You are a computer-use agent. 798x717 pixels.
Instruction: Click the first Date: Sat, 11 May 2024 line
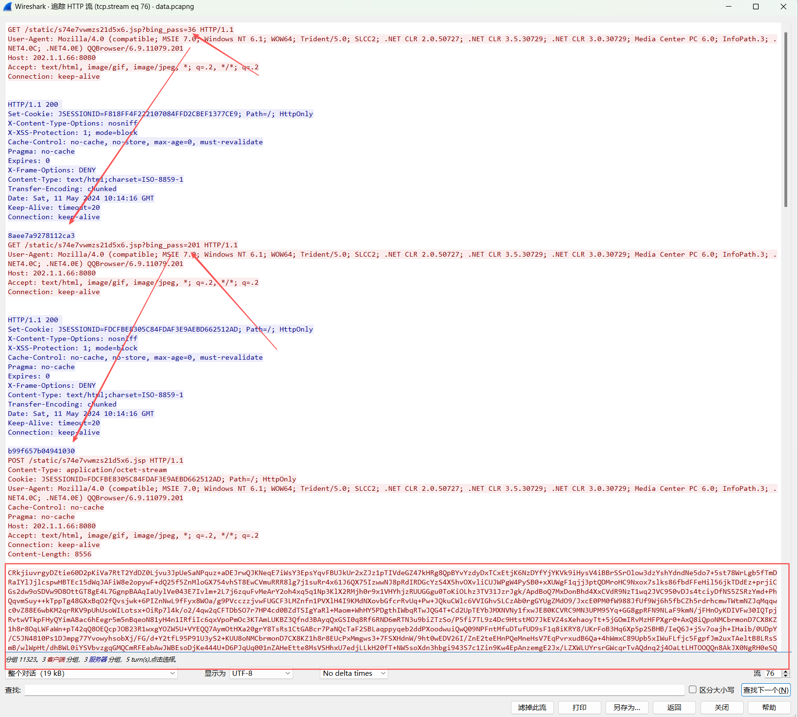81,198
